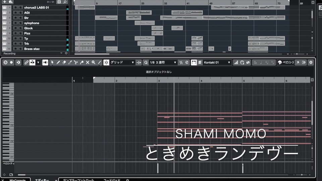Select the Zoom magnifier tool
This screenshot has width=322, height=181.
[x=94, y=62]
